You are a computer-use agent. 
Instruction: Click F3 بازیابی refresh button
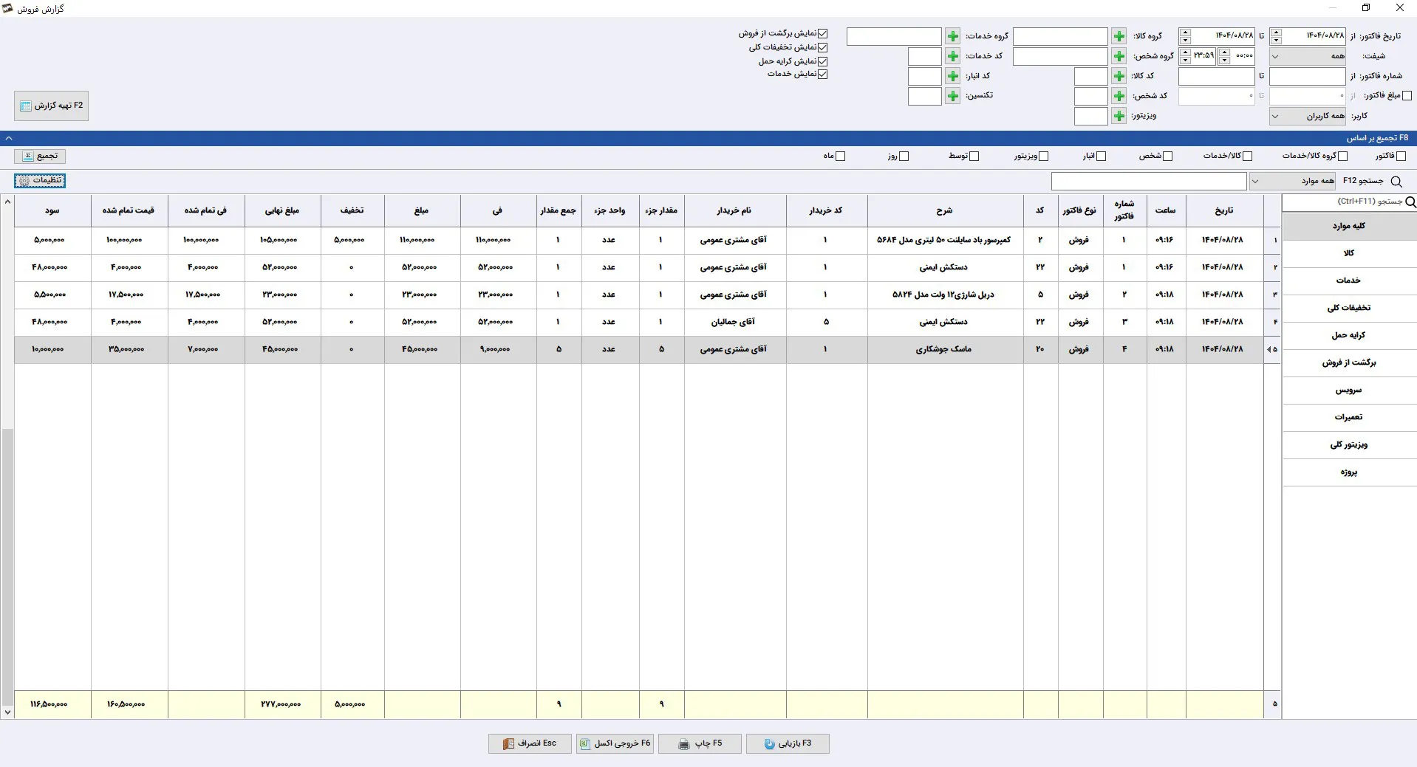coord(788,743)
